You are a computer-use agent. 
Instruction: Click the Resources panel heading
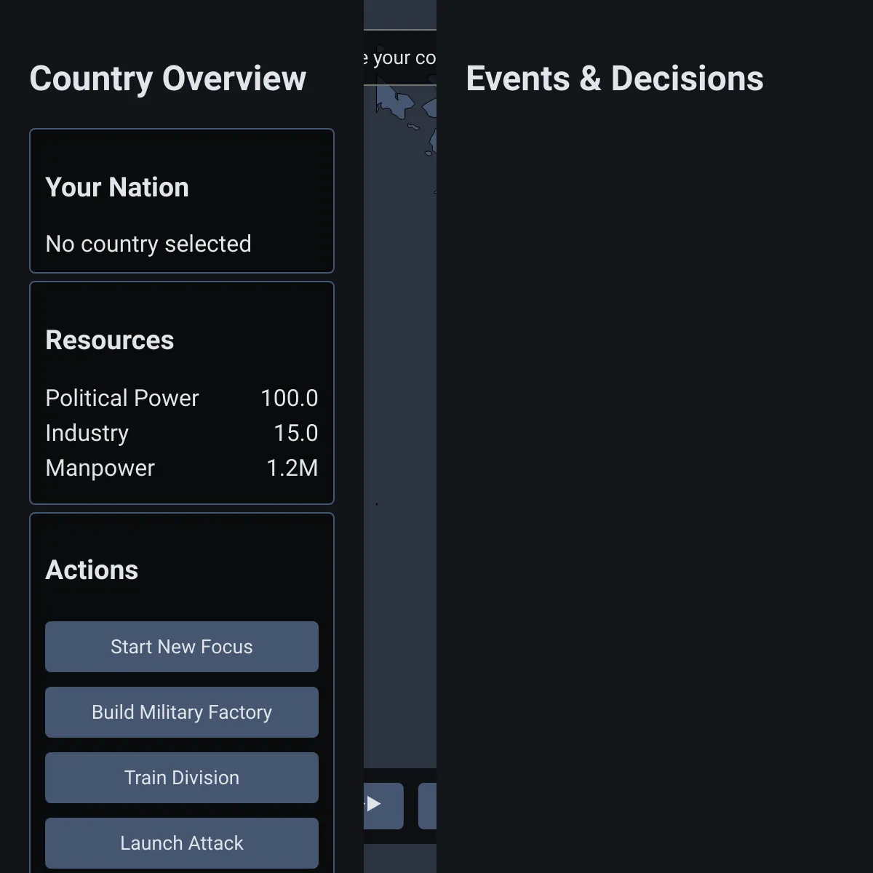tap(110, 340)
